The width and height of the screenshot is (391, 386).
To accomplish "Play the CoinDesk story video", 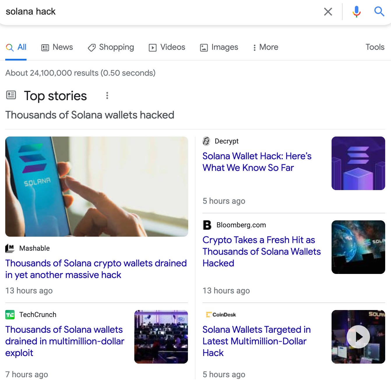I will pos(358,337).
